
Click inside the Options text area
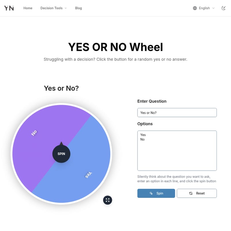pyautogui.click(x=177, y=150)
